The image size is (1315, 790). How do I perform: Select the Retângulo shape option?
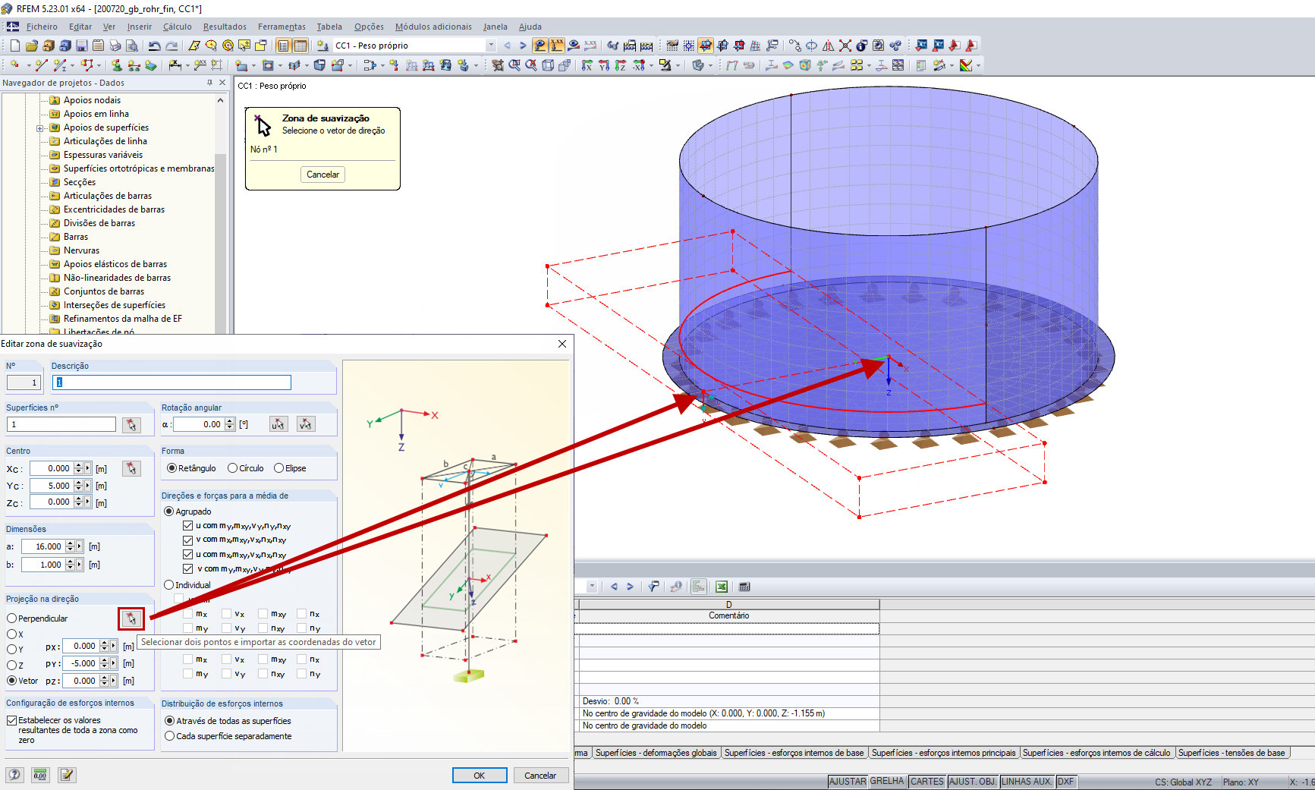tap(191, 468)
